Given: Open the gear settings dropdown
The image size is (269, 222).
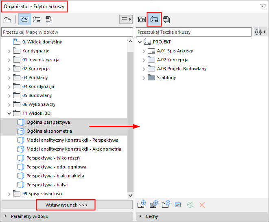Looking at the screenshot, I should tap(260, 32).
